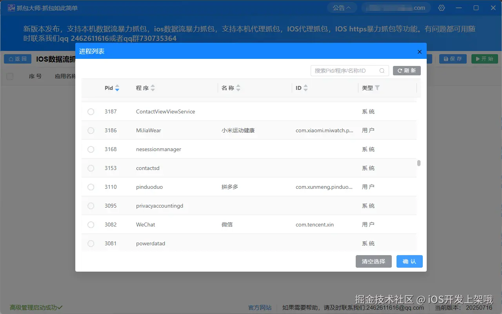Clear selections with the 清空选择 button
Image resolution: width=502 pixels, height=314 pixels.
coord(373,261)
